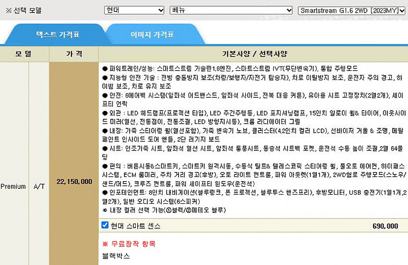Open the 현대 manufacturer dropdown
This screenshot has width=408, height=265.
click(x=134, y=10)
